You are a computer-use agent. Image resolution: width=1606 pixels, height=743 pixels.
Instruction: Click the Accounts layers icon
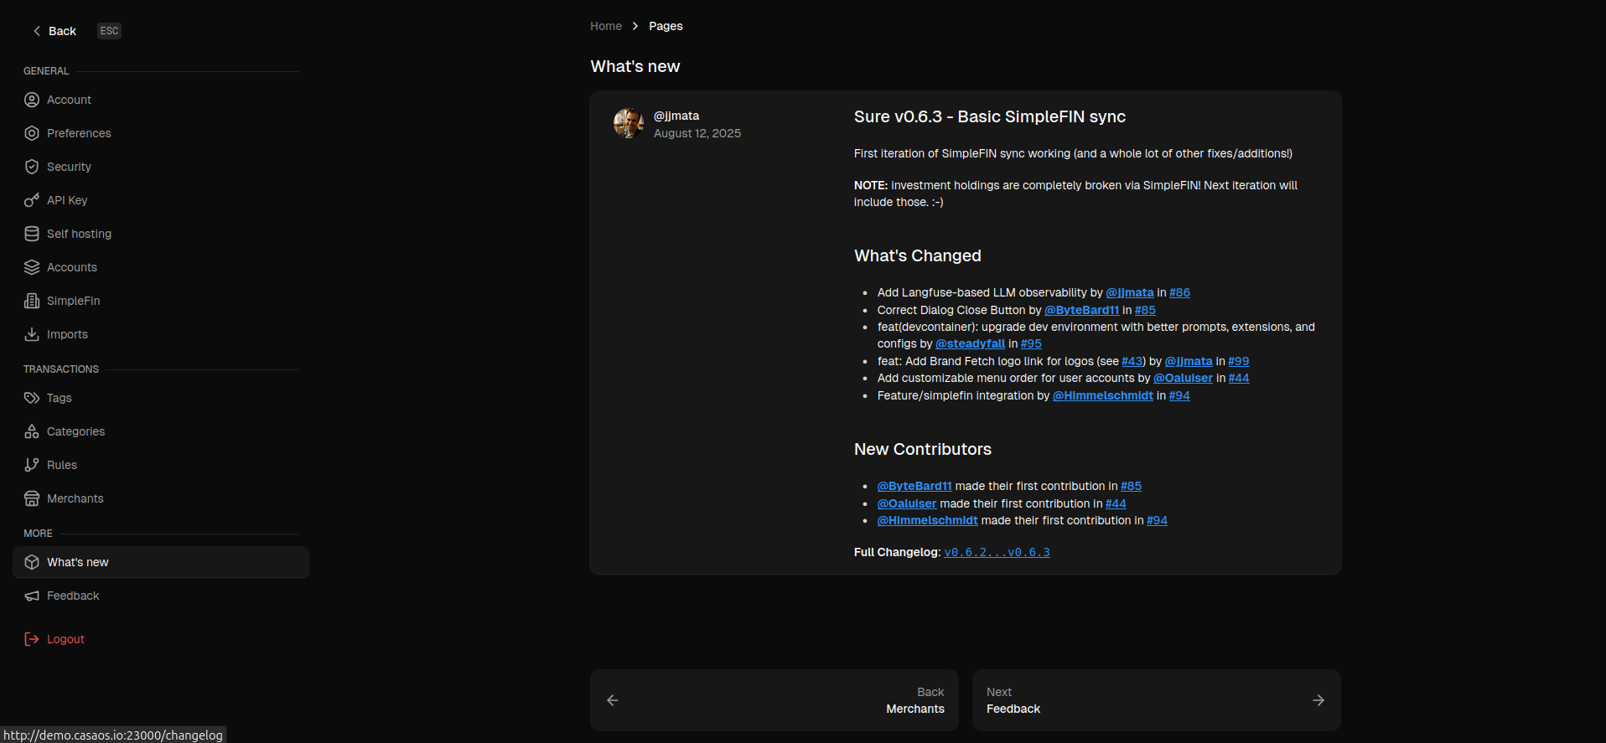point(32,267)
